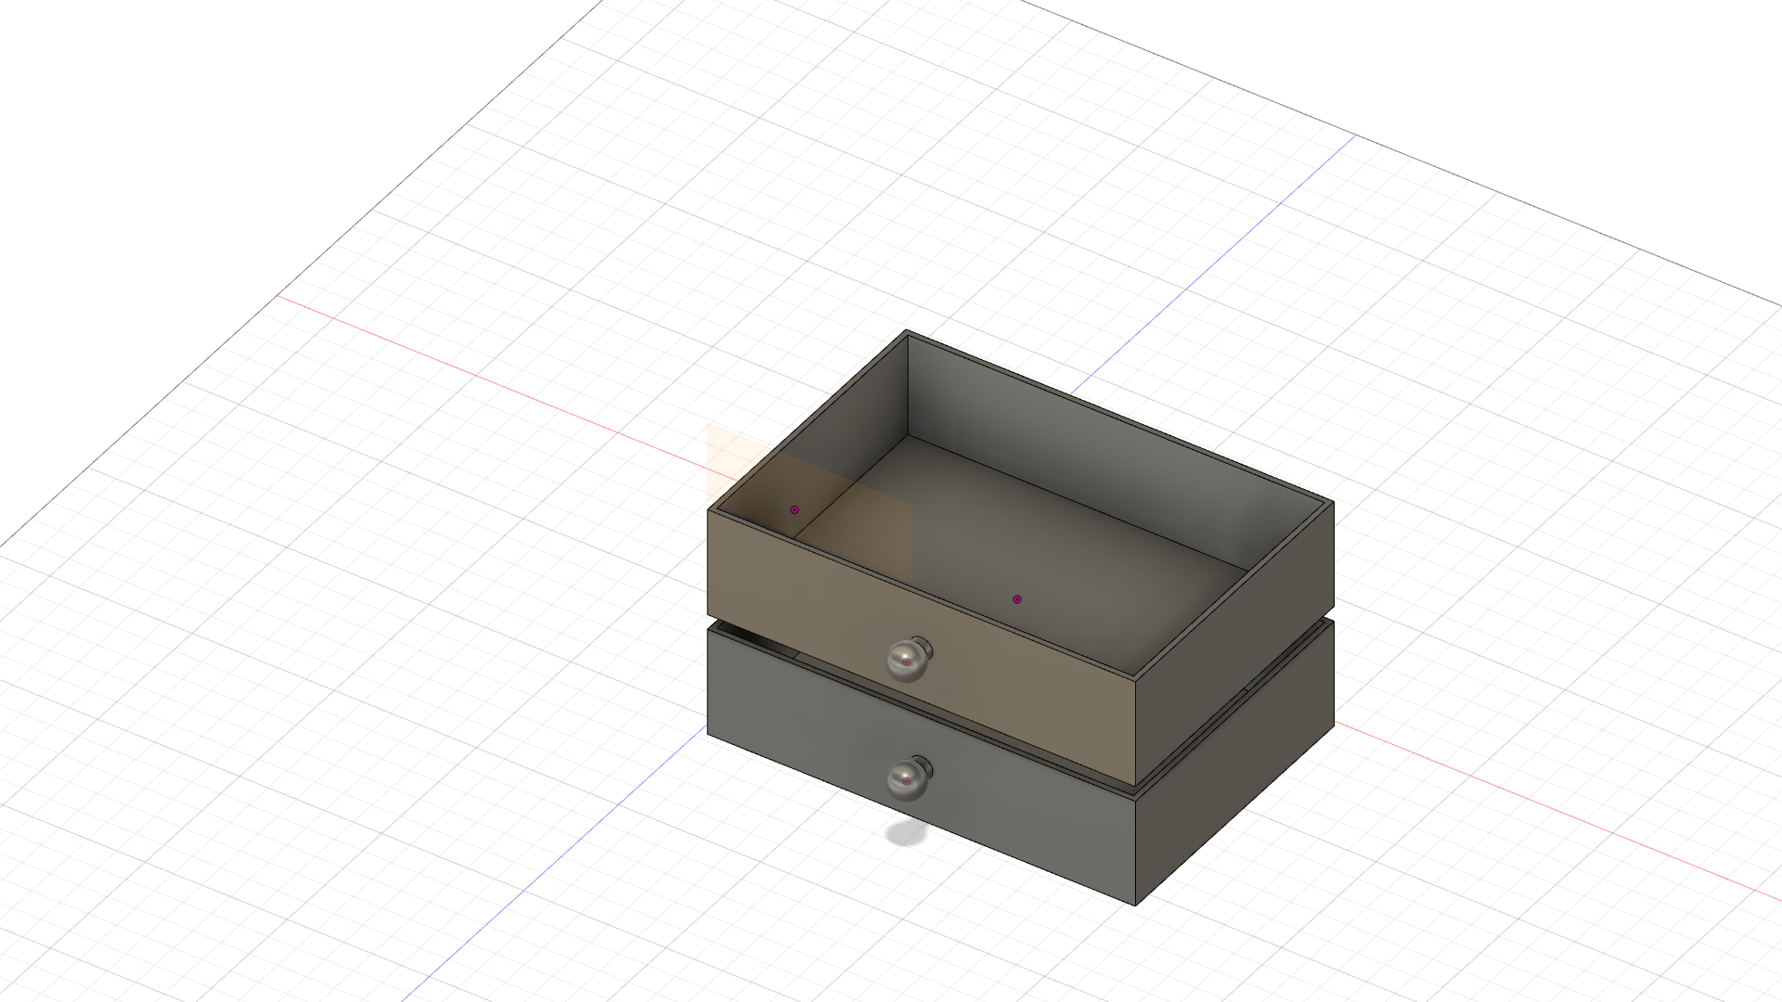Viewport: 1782px width, 1002px height.
Task: Select the top drawer's round knob
Action: (907, 661)
